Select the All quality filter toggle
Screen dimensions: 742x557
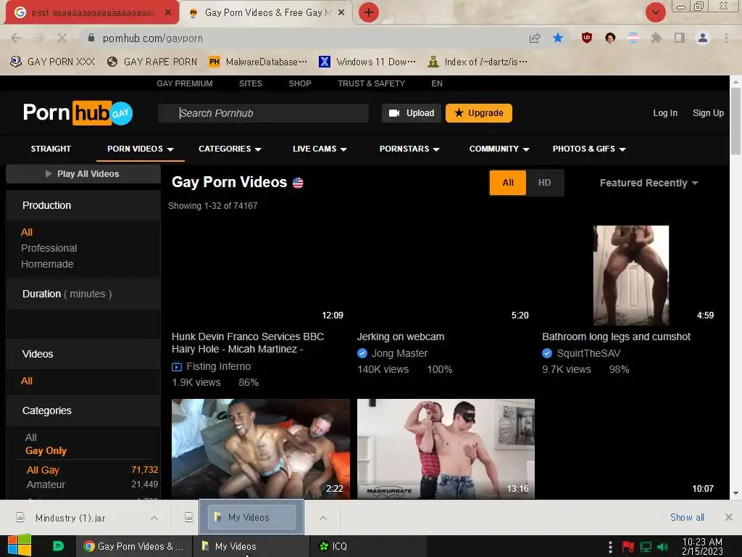[x=508, y=182]
